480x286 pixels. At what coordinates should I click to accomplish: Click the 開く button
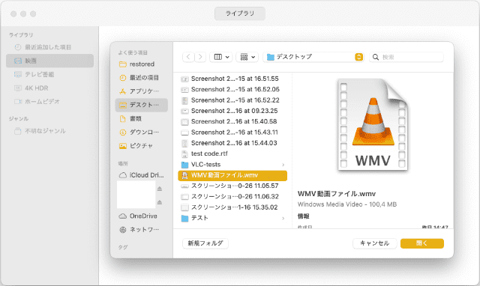421,243
